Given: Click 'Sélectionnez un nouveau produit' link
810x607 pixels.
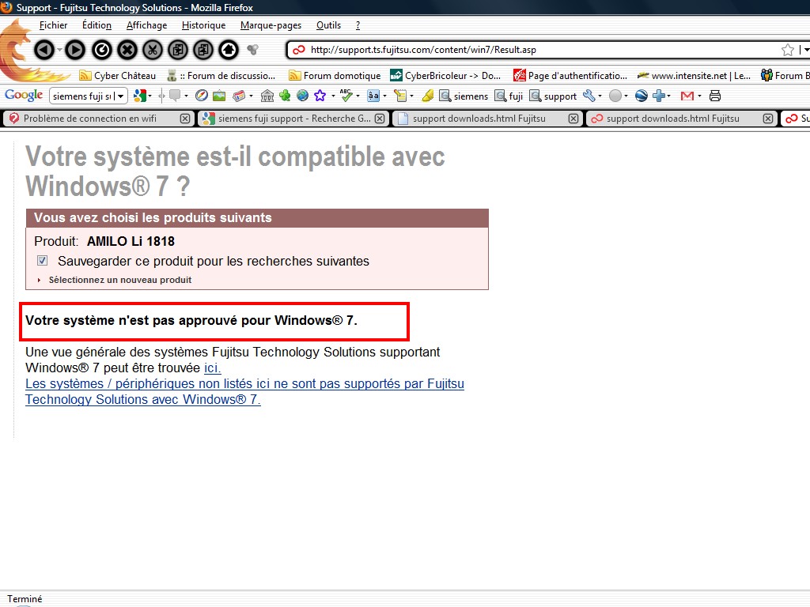Looking at the screenshot, I should click(x=119, y=280).
